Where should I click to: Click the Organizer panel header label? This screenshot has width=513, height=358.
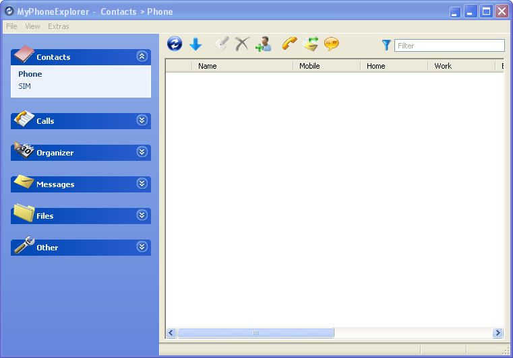click(55, 153)
